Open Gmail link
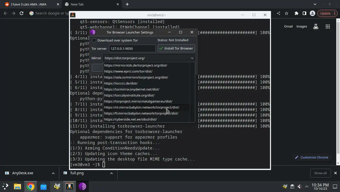Image resolution: width=340 pixels, height=192 pixels. point(288,26)
